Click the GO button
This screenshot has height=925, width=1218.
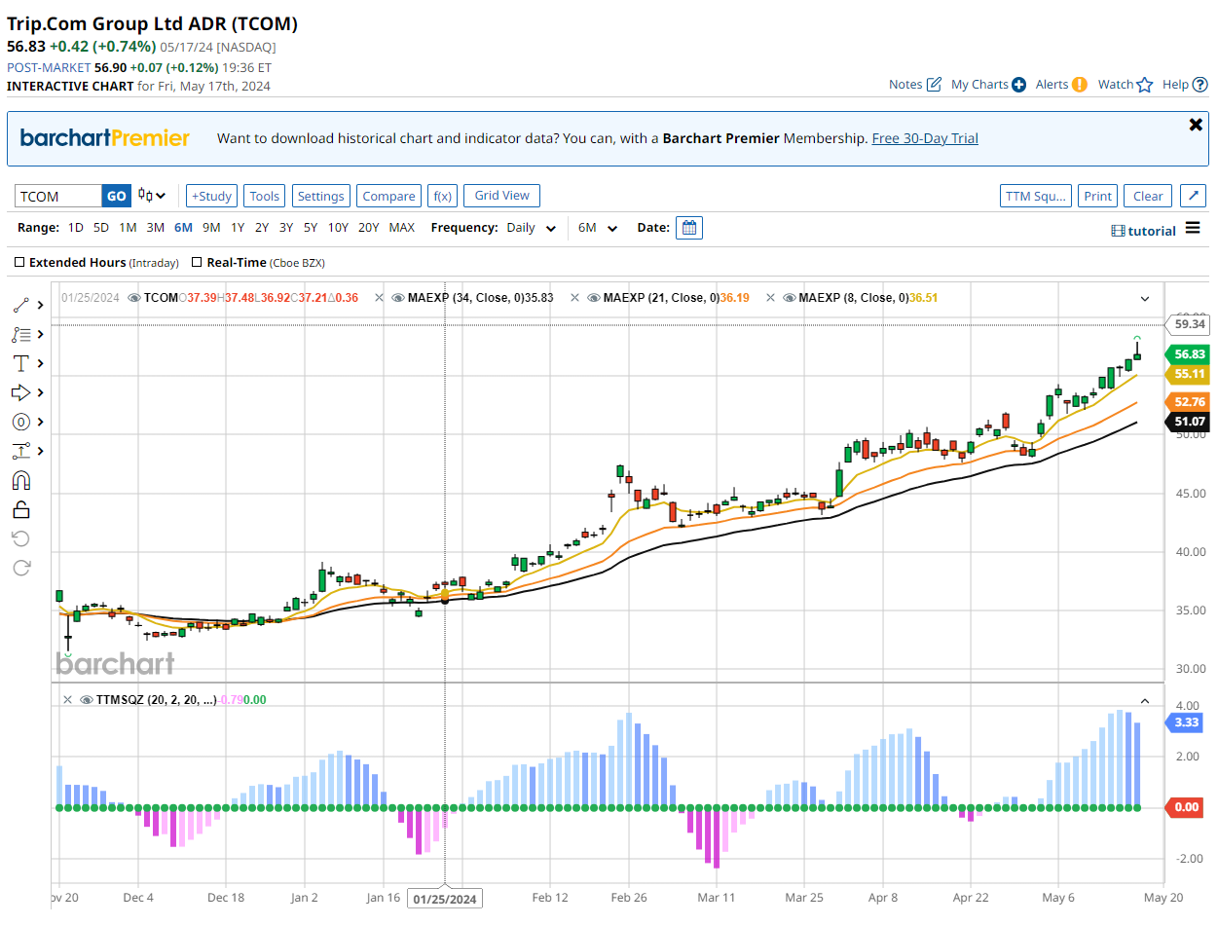pyautogui.click(x=116, y=196)
